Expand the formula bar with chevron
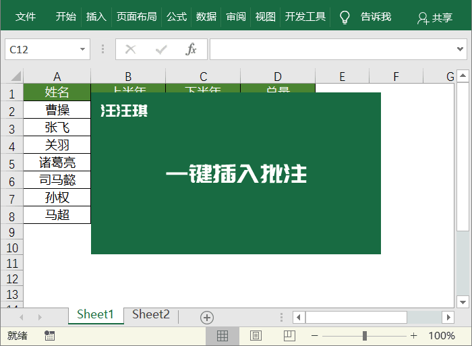 (x=461, y=49)
